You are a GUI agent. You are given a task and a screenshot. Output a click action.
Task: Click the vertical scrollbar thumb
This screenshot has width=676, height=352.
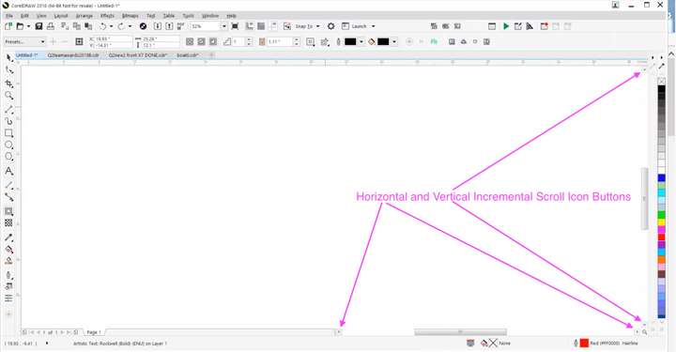(645, 198)
